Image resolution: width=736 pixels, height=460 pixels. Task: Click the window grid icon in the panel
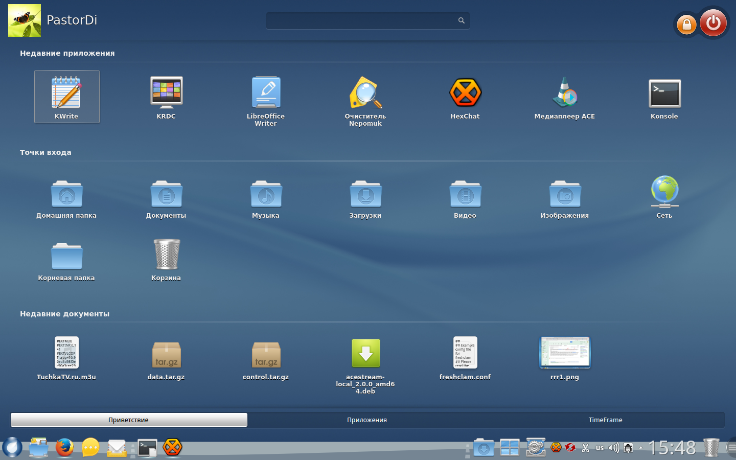point(510,448)
